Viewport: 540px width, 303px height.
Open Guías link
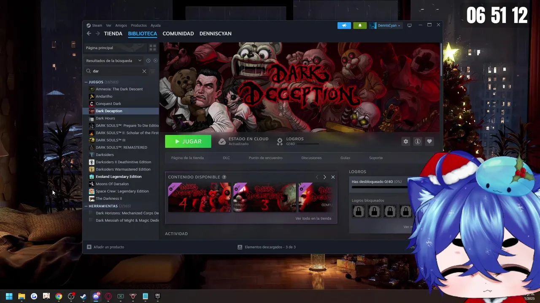click(x=345, y=158)
